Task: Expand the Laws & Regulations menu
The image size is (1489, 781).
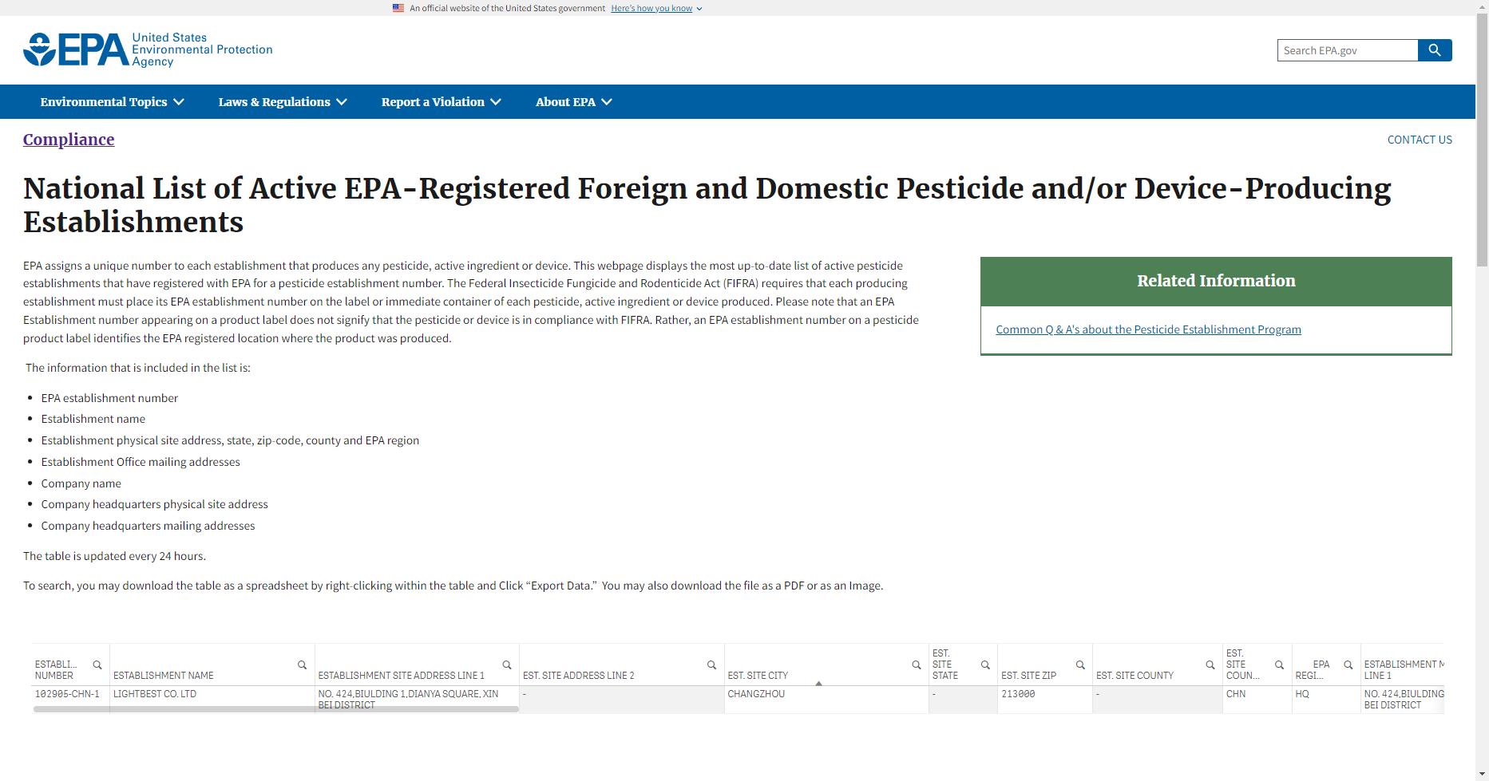Action: coord(283,102)
